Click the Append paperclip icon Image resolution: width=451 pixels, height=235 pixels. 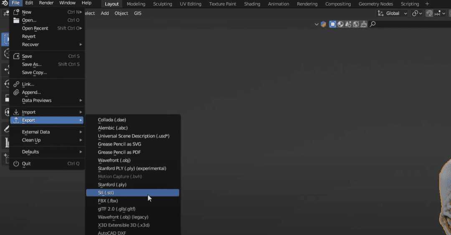pos(16,92)
